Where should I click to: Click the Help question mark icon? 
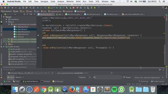point(99,8)
